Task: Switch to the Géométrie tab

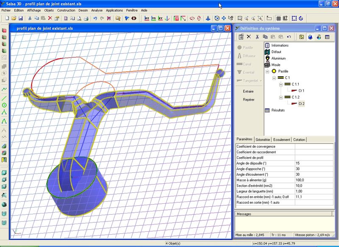Action: tap(263, 140)
